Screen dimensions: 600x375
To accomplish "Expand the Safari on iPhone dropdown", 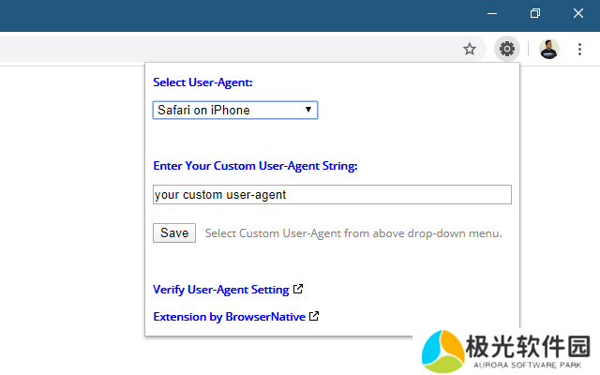I will (x=235, y=111).
